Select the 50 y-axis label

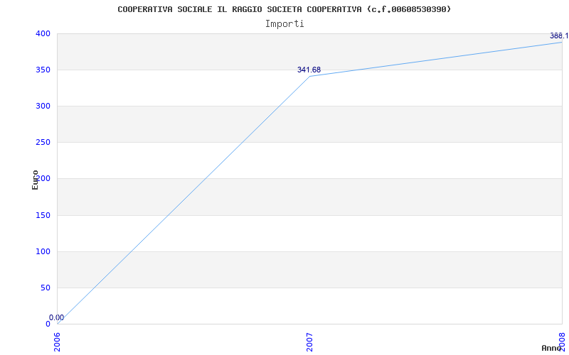click(45, 288)
